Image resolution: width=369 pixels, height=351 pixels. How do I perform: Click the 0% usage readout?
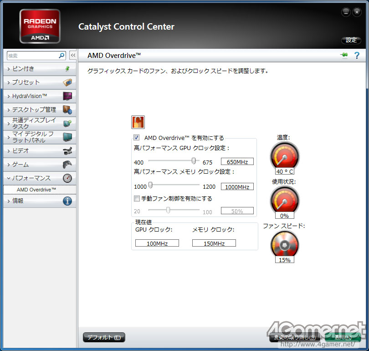[x=285, y=216]
